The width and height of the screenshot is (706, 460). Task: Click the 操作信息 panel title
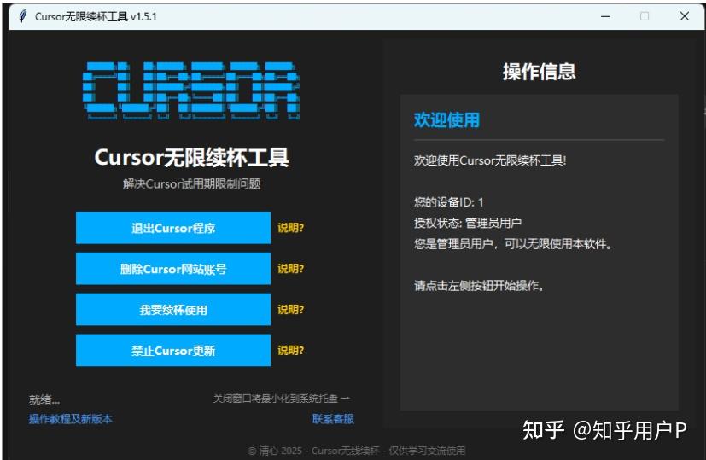[539, 71]
